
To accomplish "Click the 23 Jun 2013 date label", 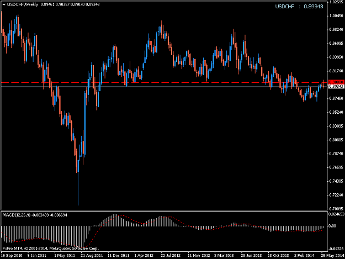I will (251, 256).
